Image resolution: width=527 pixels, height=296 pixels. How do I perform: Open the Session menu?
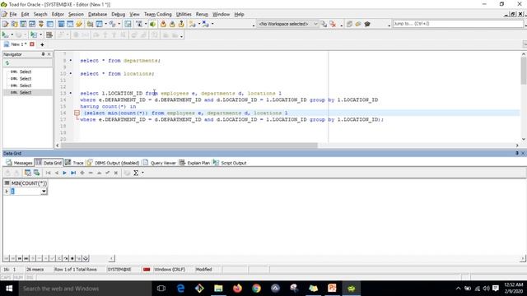(x=76, y=14)
